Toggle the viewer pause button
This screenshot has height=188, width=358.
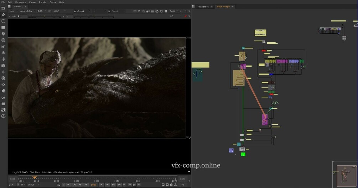click(166, 11)
